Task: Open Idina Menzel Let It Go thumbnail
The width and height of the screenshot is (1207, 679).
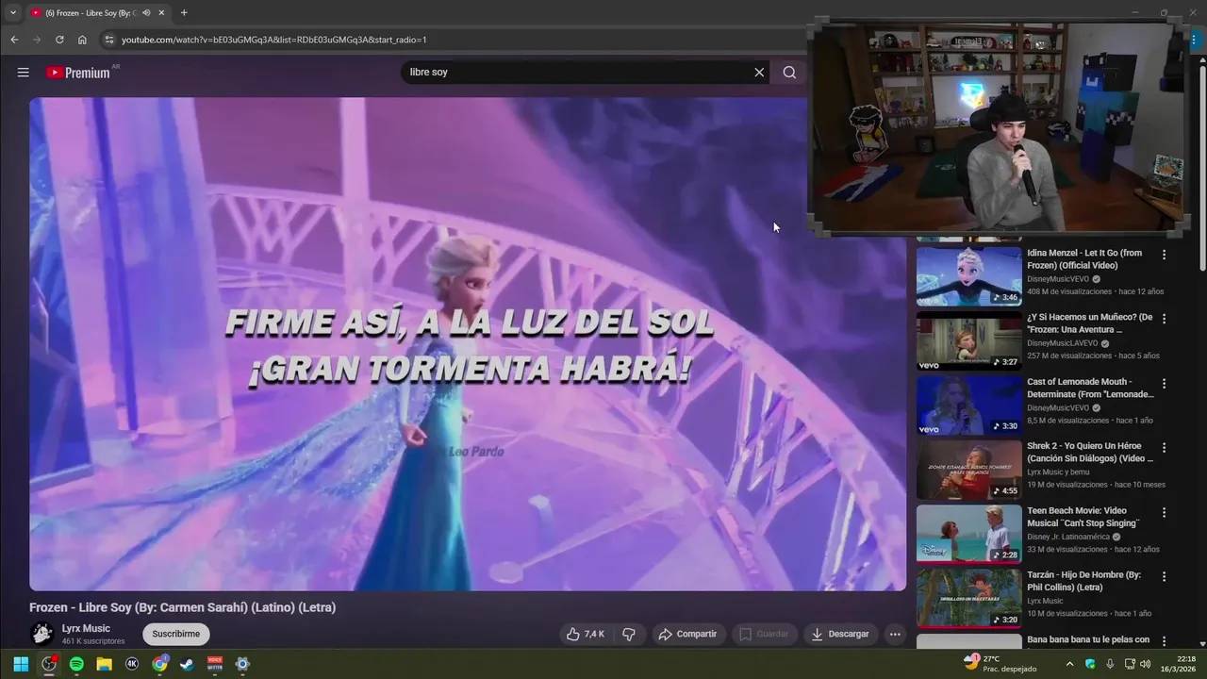Action: [969, 275]
